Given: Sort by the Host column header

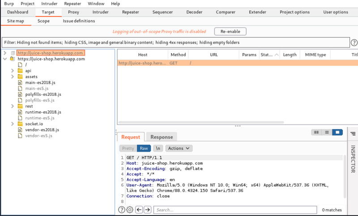Looking at the screenshot, I should click(143, 55).
